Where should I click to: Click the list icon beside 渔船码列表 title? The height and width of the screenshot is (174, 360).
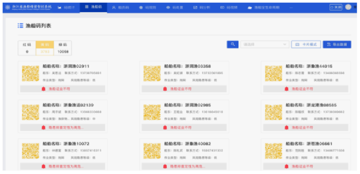click(x=20, y=26)
